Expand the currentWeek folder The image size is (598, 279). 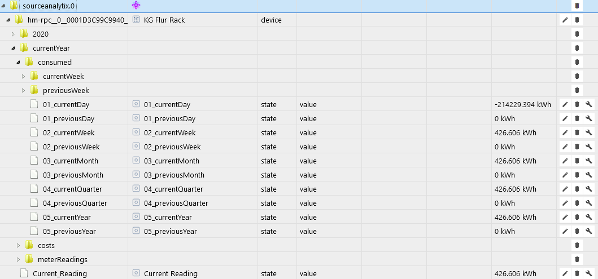(x=23, y=76)
